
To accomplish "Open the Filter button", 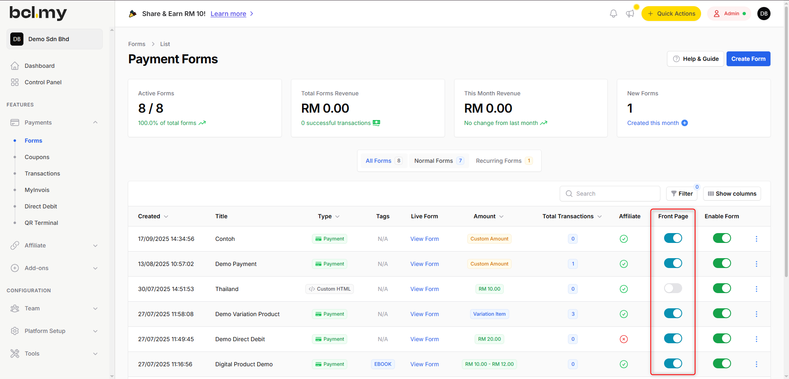I will pyautogui.click(x=682, y=194).
